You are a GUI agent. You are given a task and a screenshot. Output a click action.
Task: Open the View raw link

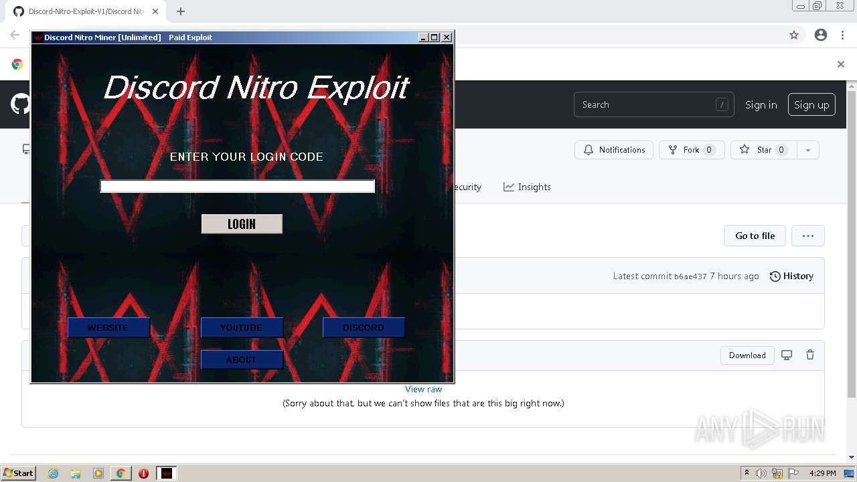coord(424,389)
